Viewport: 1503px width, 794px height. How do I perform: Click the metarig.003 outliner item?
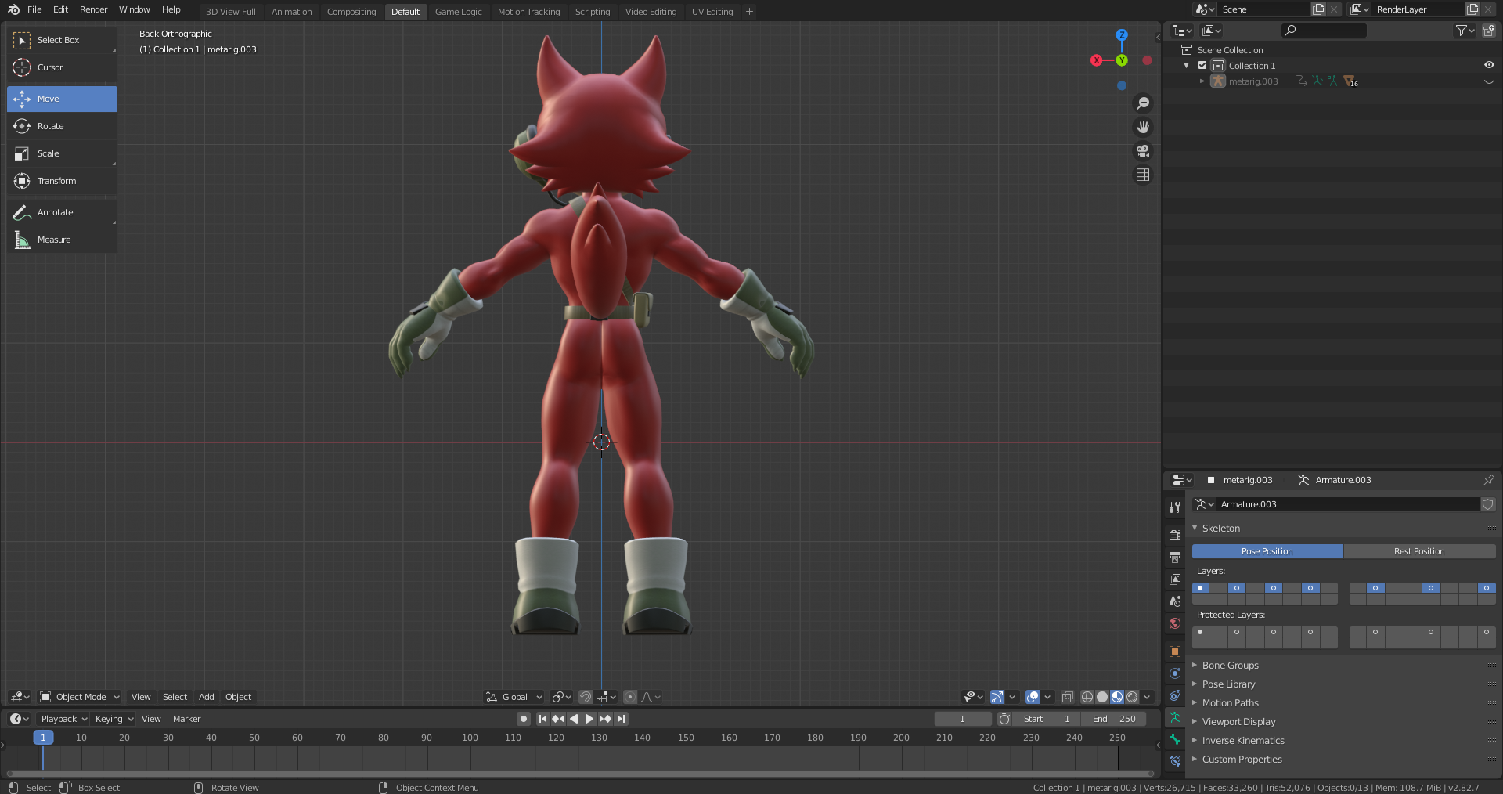[1252, 81]
